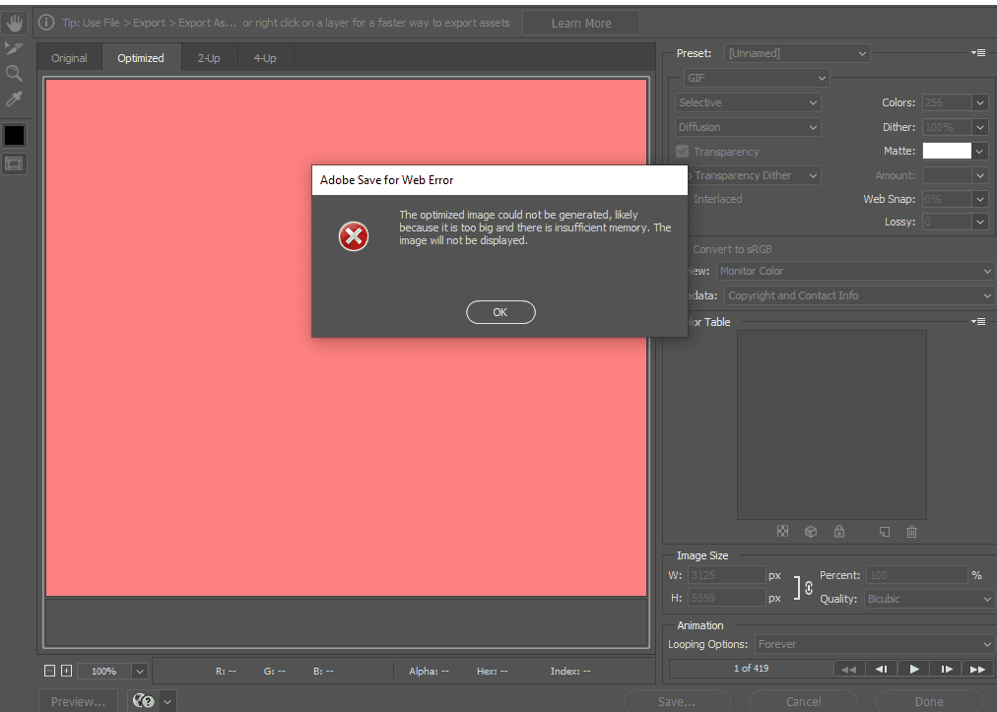Click the Percent field
This screenshot has height=712, width=997.
pyautogui.click(x=917, y=575)
